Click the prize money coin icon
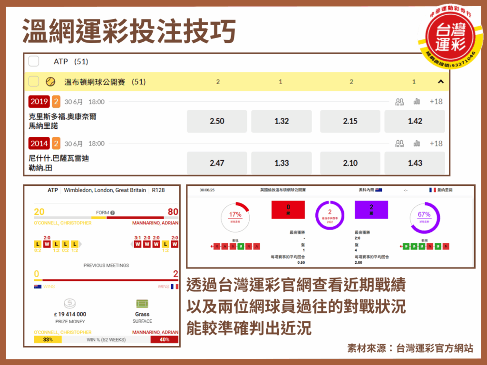The width and height of the screenshot is (487, 365). click(x=69, y=303)
